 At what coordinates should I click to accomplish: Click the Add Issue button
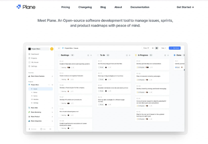175,48
